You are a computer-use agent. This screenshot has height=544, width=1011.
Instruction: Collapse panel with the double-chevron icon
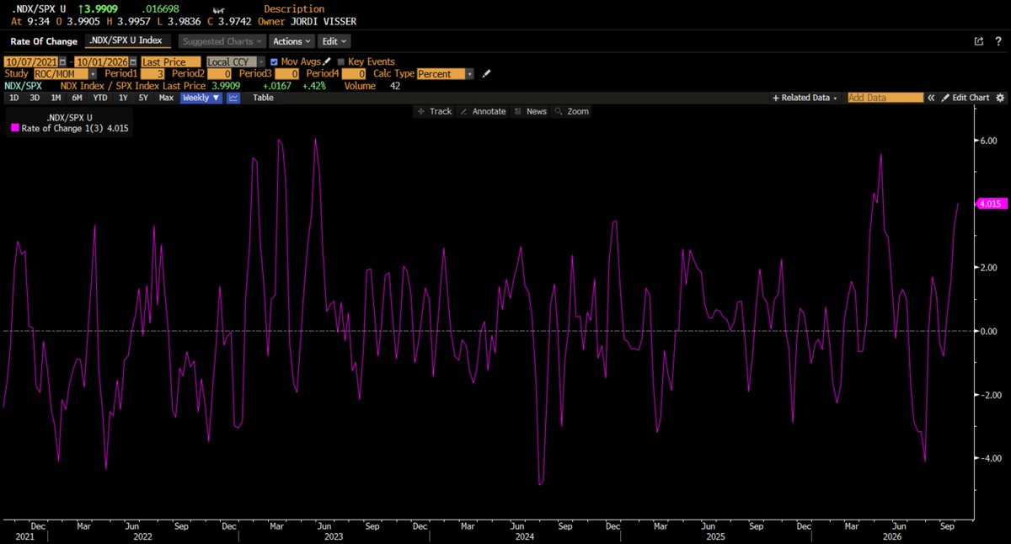(x=932, y=98)
